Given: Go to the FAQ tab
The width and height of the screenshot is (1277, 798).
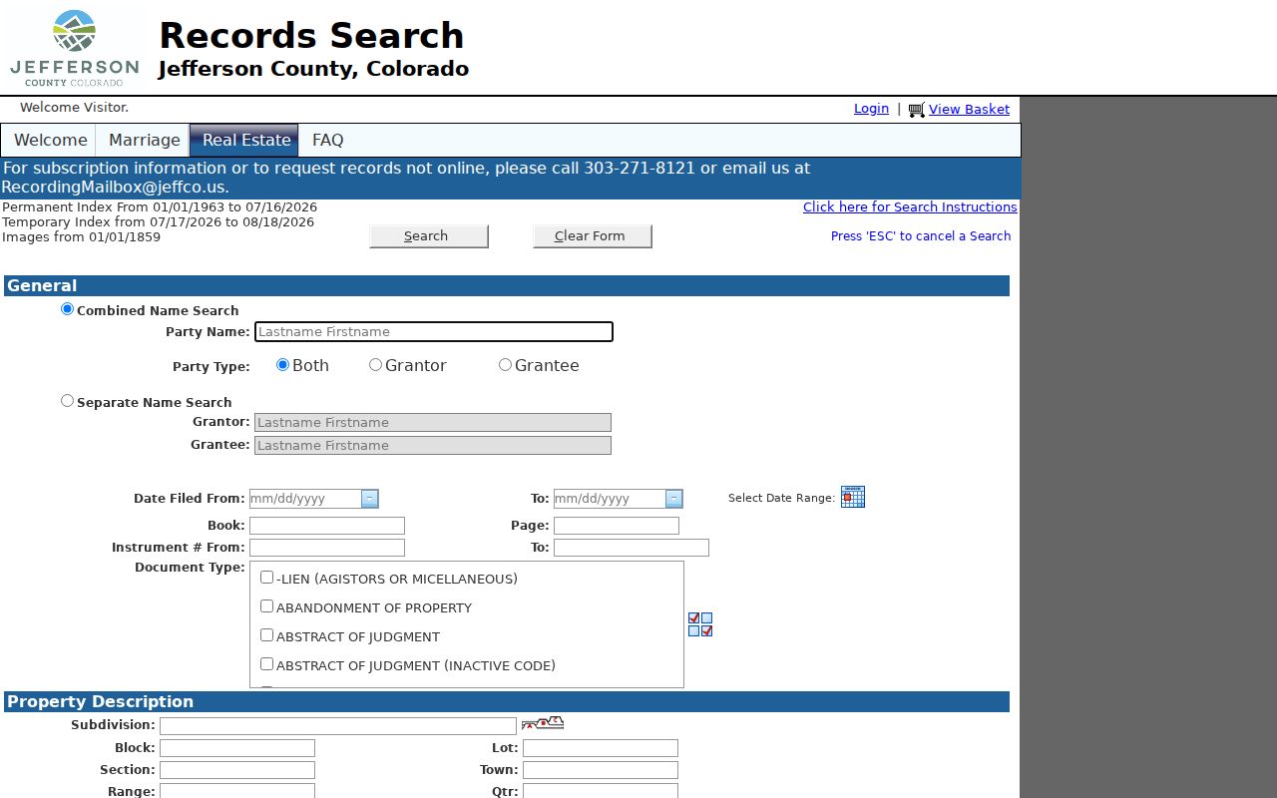Looking at the screenshot, I should point(327,141).
